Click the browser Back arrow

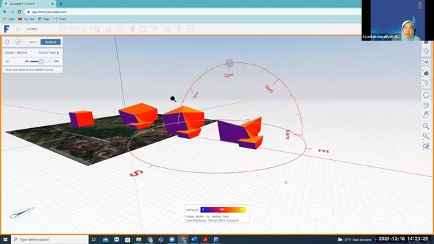point(5,12)
